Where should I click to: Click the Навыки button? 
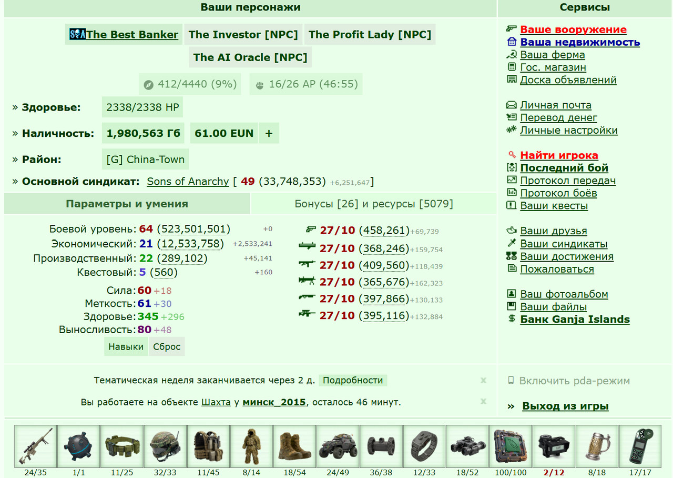(126, 347)
